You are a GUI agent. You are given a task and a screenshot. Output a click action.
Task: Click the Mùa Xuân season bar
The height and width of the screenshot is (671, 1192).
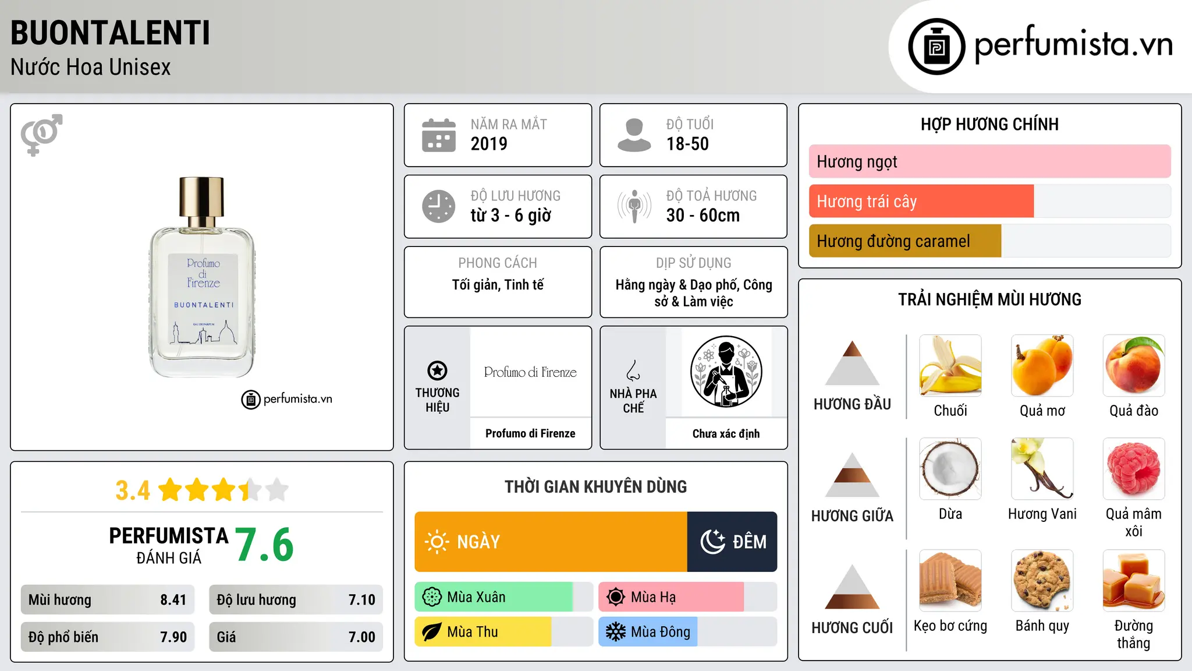[x=504, y=597]
